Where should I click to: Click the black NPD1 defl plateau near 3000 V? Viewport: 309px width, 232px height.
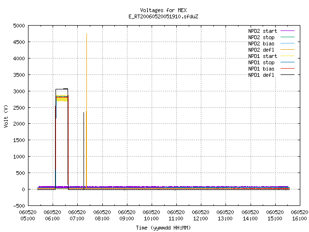click(62, 89)
